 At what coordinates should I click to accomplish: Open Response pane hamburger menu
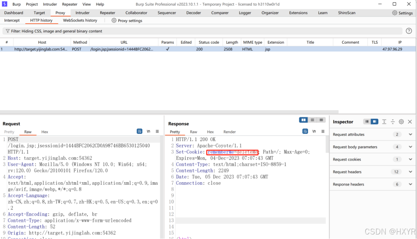323,131
